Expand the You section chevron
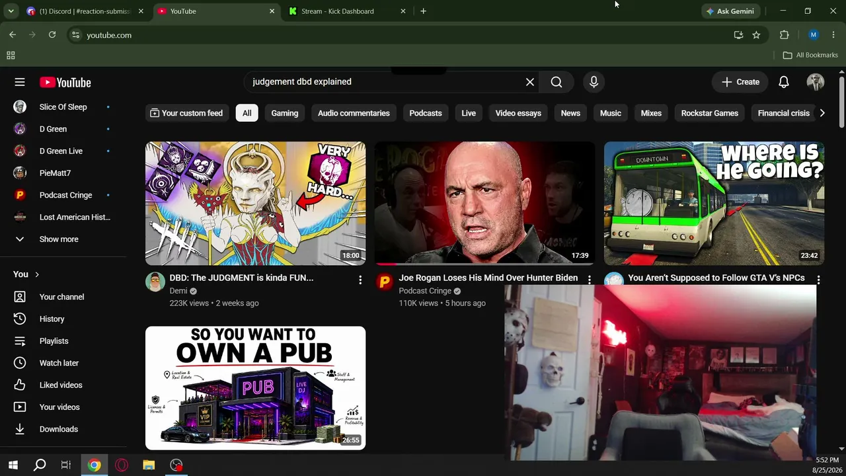Image resolution: width=846 pixels, height=476 pixels. [x=37, y=274]
